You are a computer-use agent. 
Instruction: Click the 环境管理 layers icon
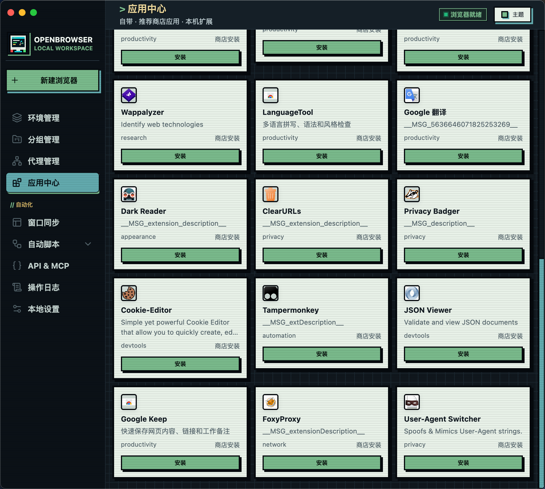coord(17,118)
